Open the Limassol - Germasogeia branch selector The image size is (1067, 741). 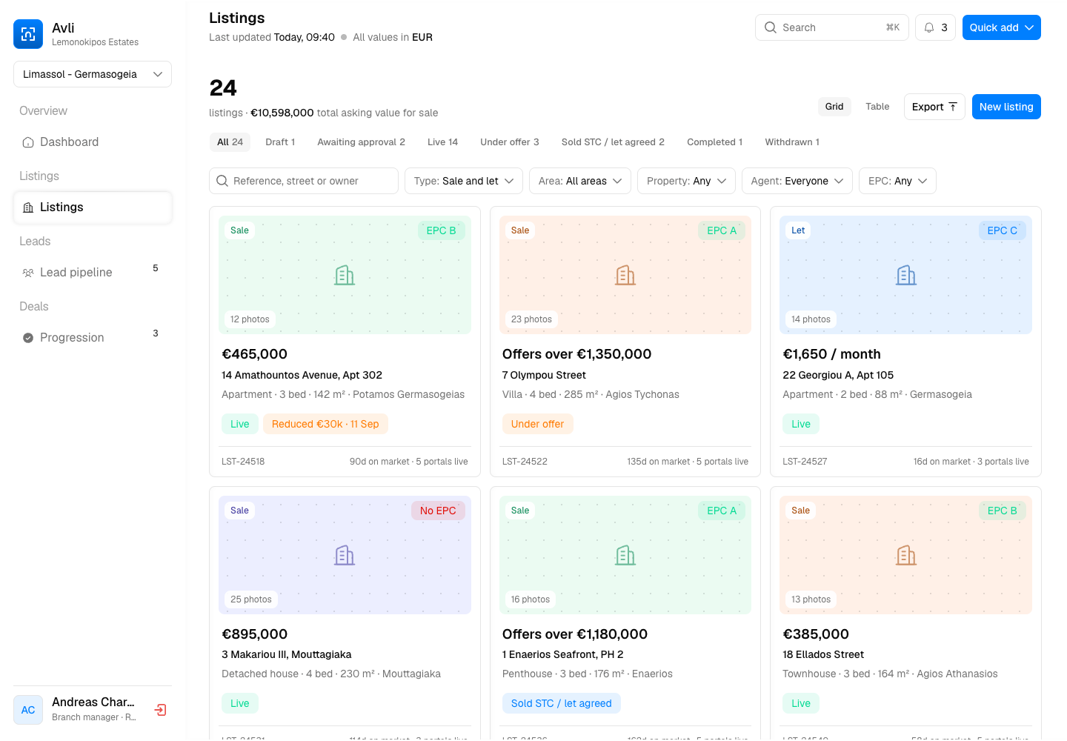pos(93,74)
